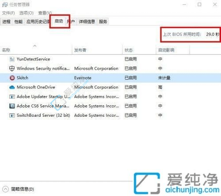Viewport: 221px width, 196px height.
Task: Click Microsoft Corporation publisher for Windows Security
Action: pyautogui.click(x=96, y=69)
